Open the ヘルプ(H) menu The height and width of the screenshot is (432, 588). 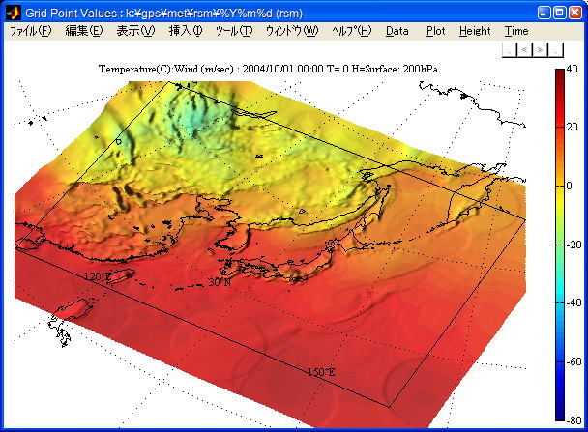click(x=351, y=31)
